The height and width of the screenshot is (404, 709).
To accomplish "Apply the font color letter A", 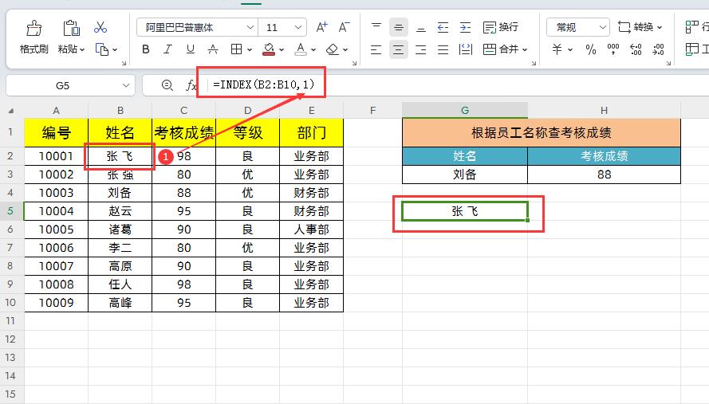I will (x=301, y=49).
